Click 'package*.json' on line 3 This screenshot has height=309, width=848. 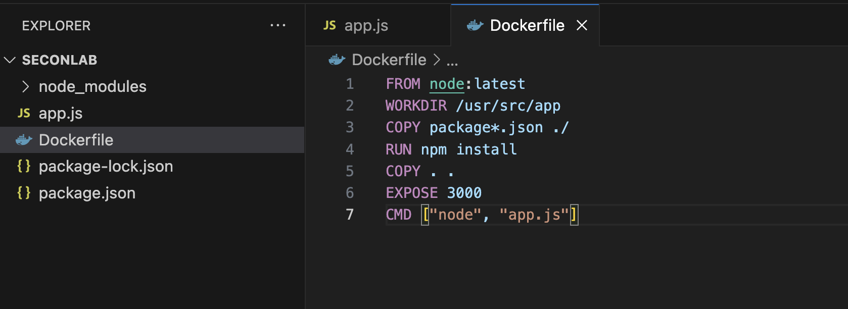click(x=486, y=127)
